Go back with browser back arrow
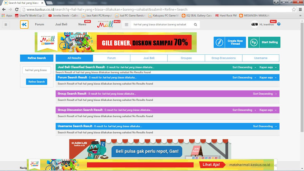This screenshot has height=171, width=304. (4, 9)
